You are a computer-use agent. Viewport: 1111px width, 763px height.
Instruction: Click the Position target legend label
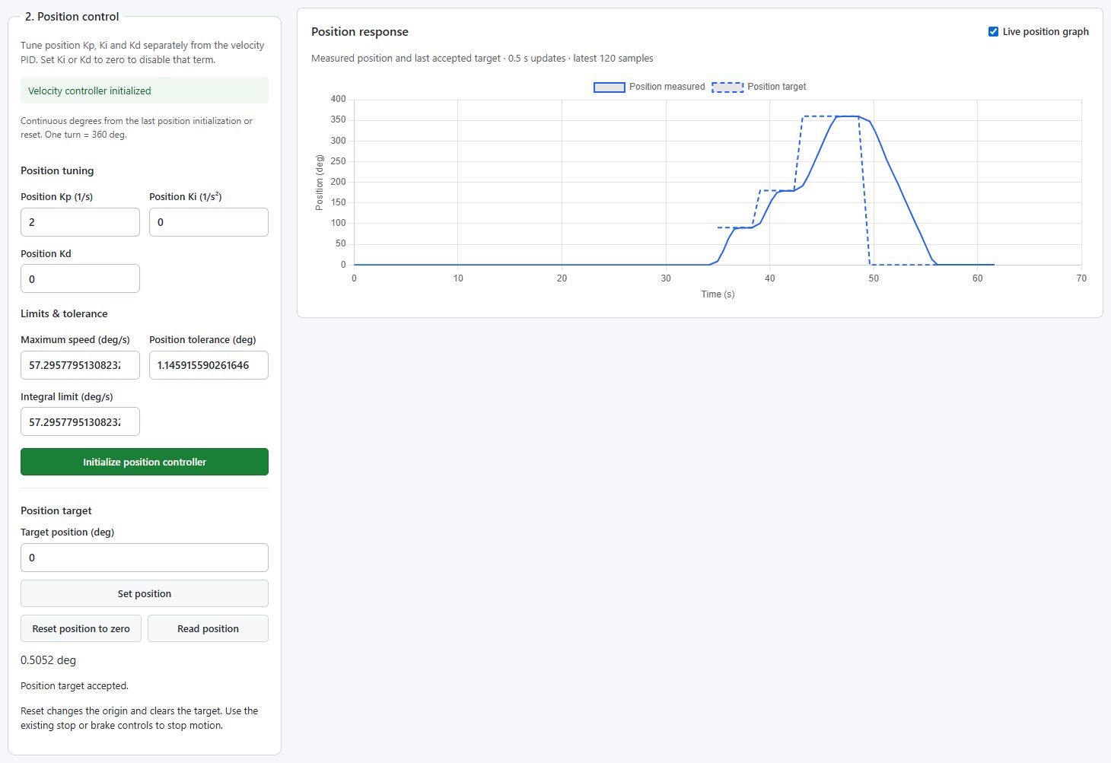point(777,87)
